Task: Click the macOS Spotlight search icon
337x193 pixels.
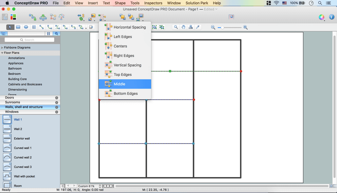Action: [x=320, y=3]
